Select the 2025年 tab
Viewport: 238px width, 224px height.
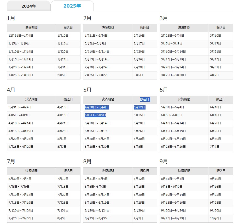(72, 6)
